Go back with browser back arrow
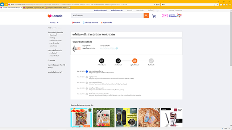 tap(2, 4)
